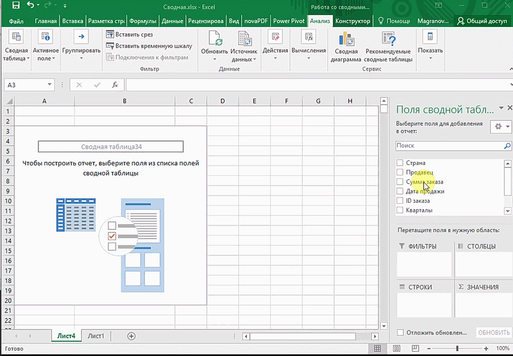
Task: Open field list gear settings dropdown
Action: pos(501,127)
